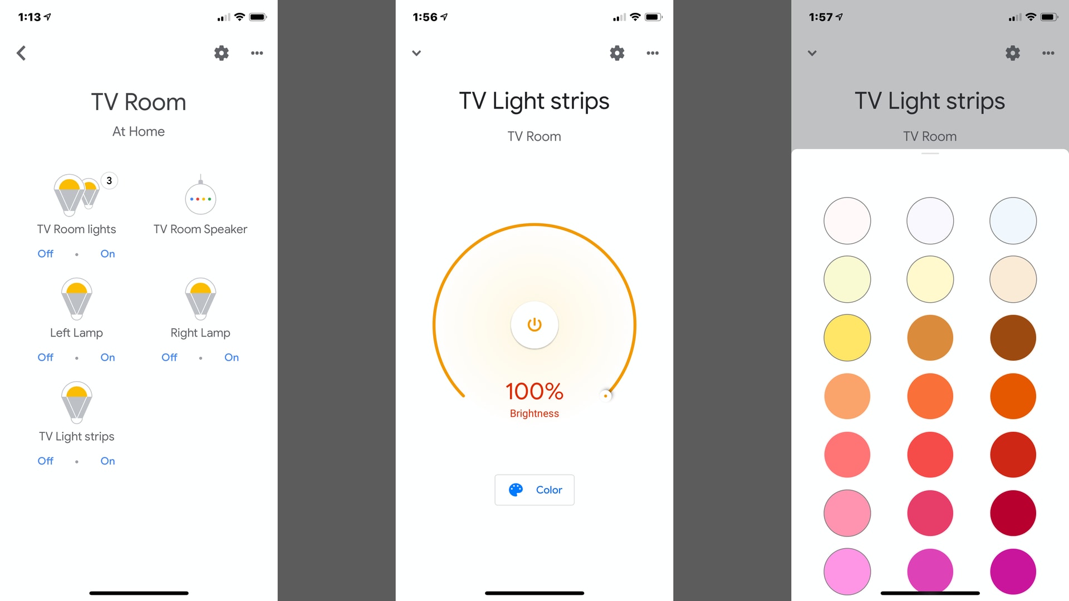
Task: Tap the settings gear icon on TV Room
Action: [220, 53]
